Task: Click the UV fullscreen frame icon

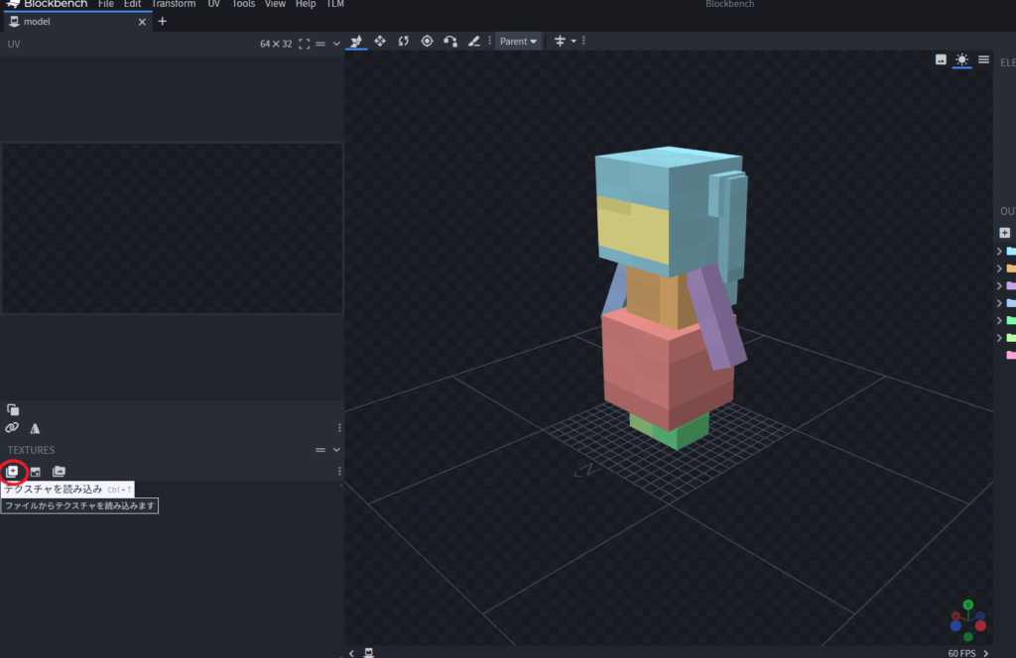Action: point(305,44)
